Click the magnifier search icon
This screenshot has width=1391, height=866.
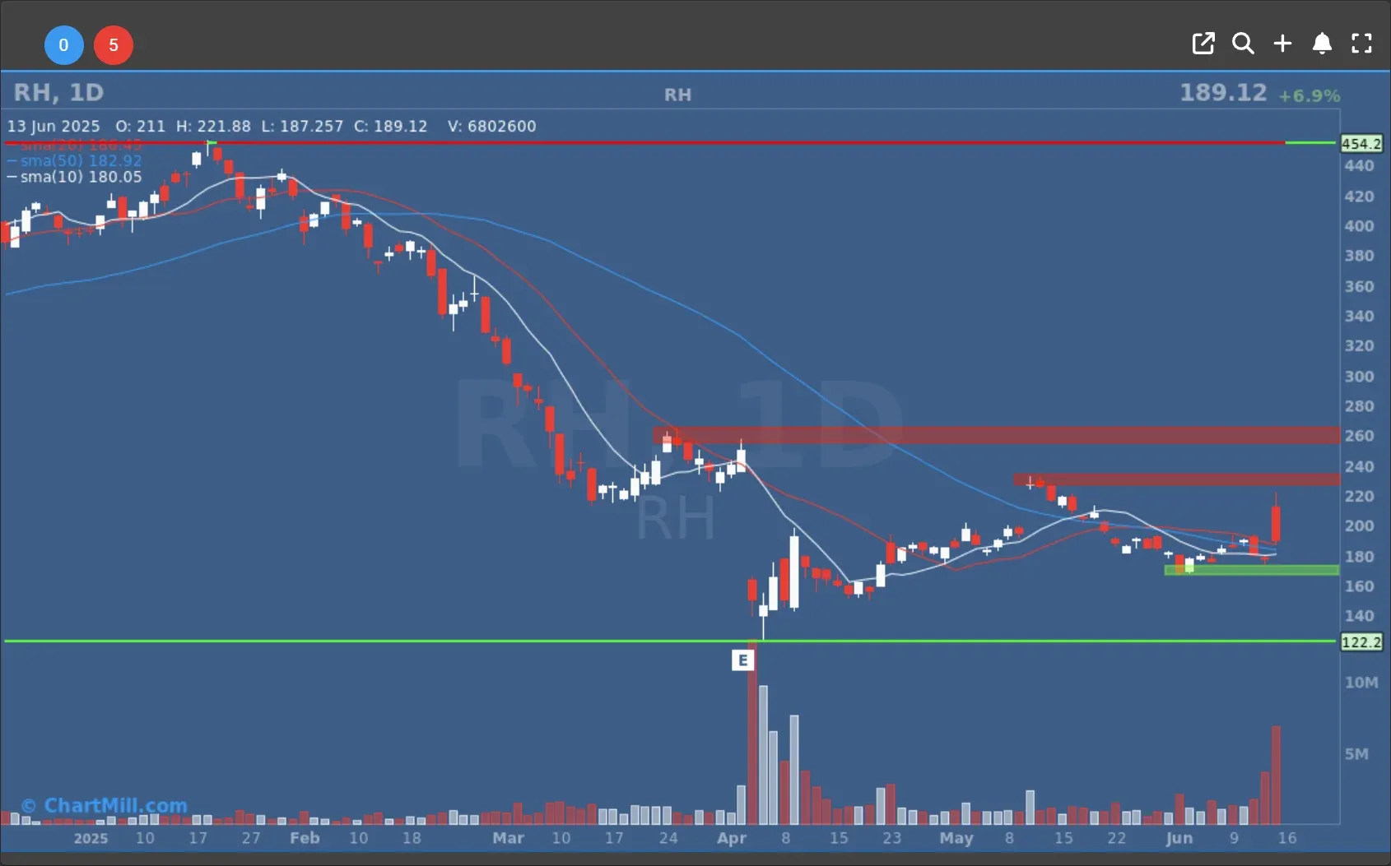click(x=1243, y=44)
